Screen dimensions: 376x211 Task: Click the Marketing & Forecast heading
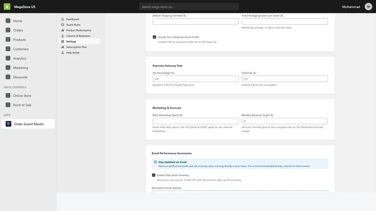167,108
